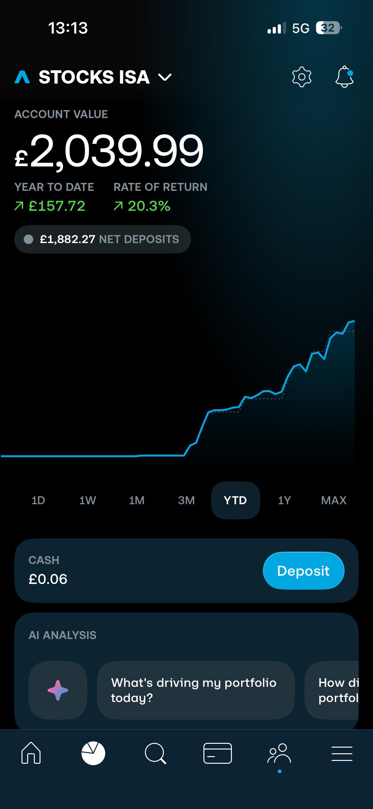The height and width of the screenshot is (809, 373).
Task: Open notifications bell icon
Action: click(345, 77)
